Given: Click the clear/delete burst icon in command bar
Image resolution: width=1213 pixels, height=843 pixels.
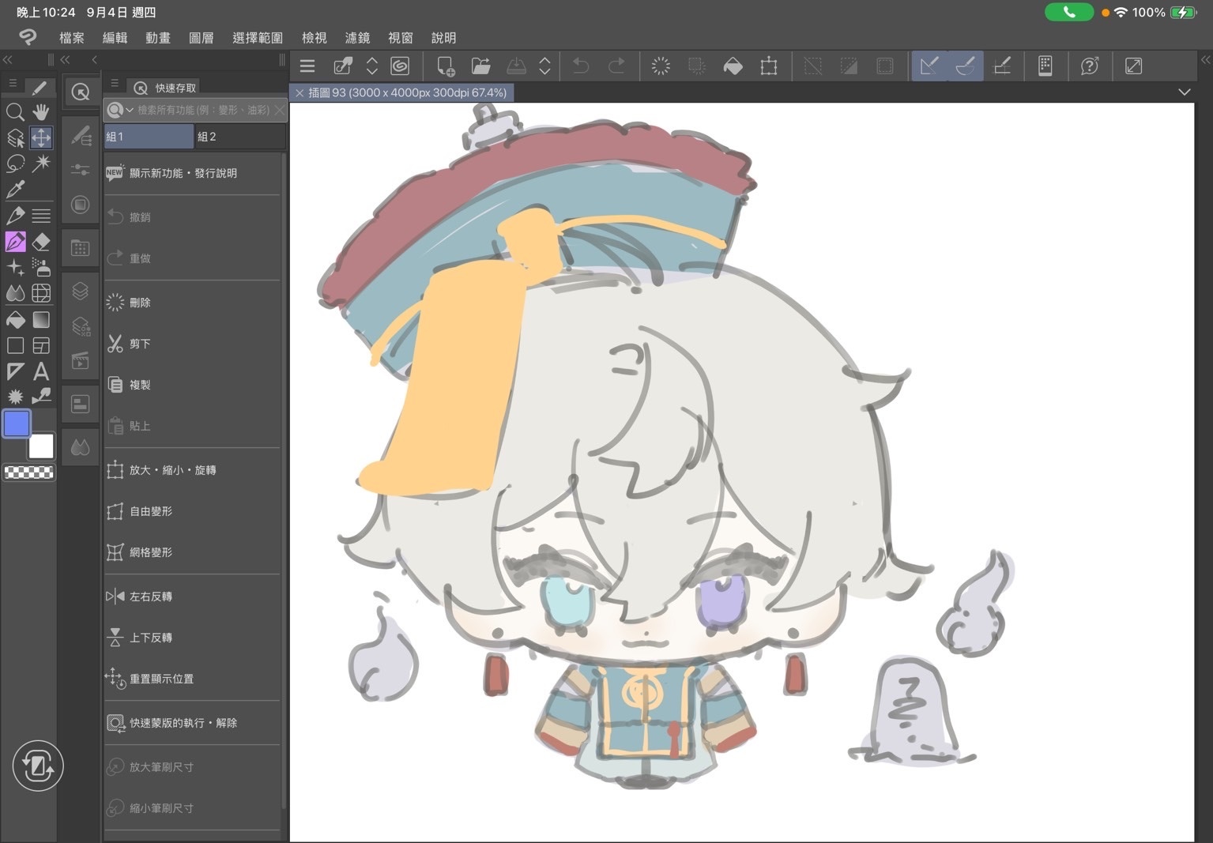Looking at the screenshot, I should 661,66.
